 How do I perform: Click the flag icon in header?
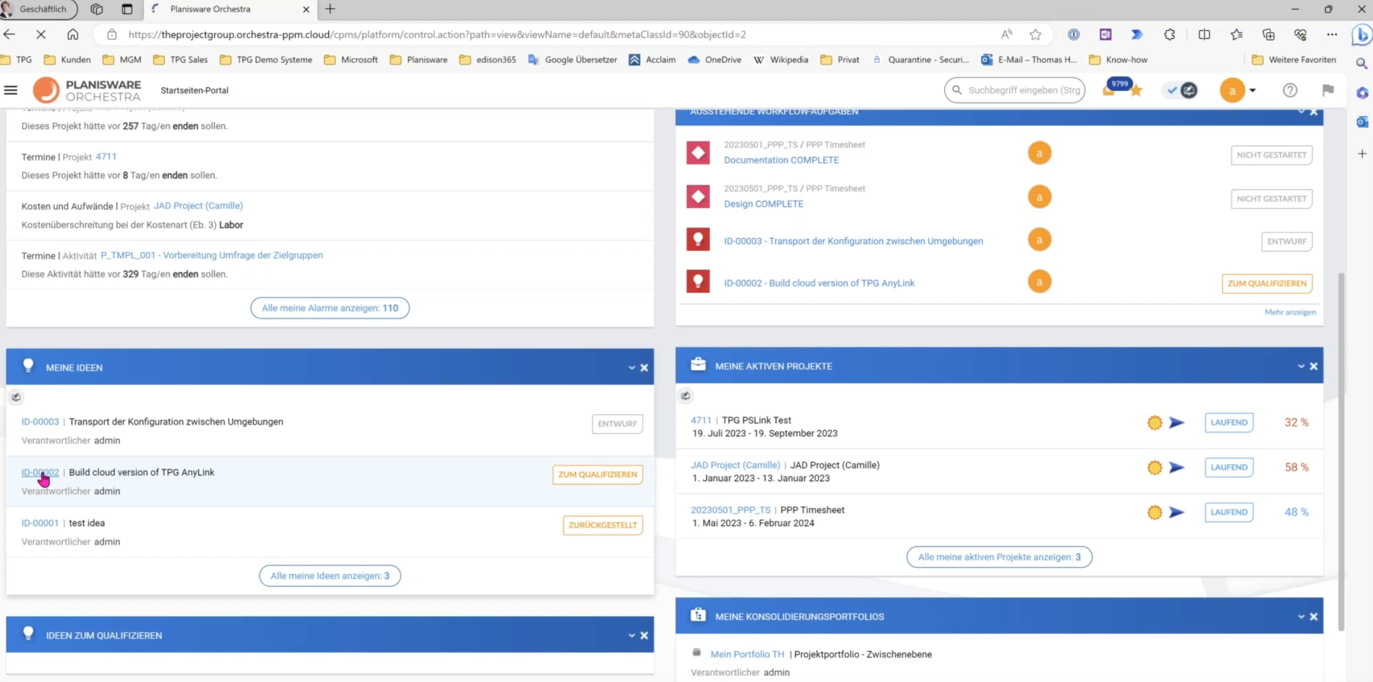(1327, 90)
